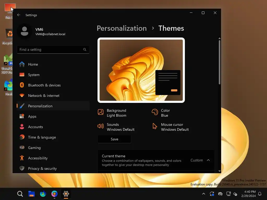
Task: Click the Custom theme value label
Action: pyautogui.click(x=197, y=160)
